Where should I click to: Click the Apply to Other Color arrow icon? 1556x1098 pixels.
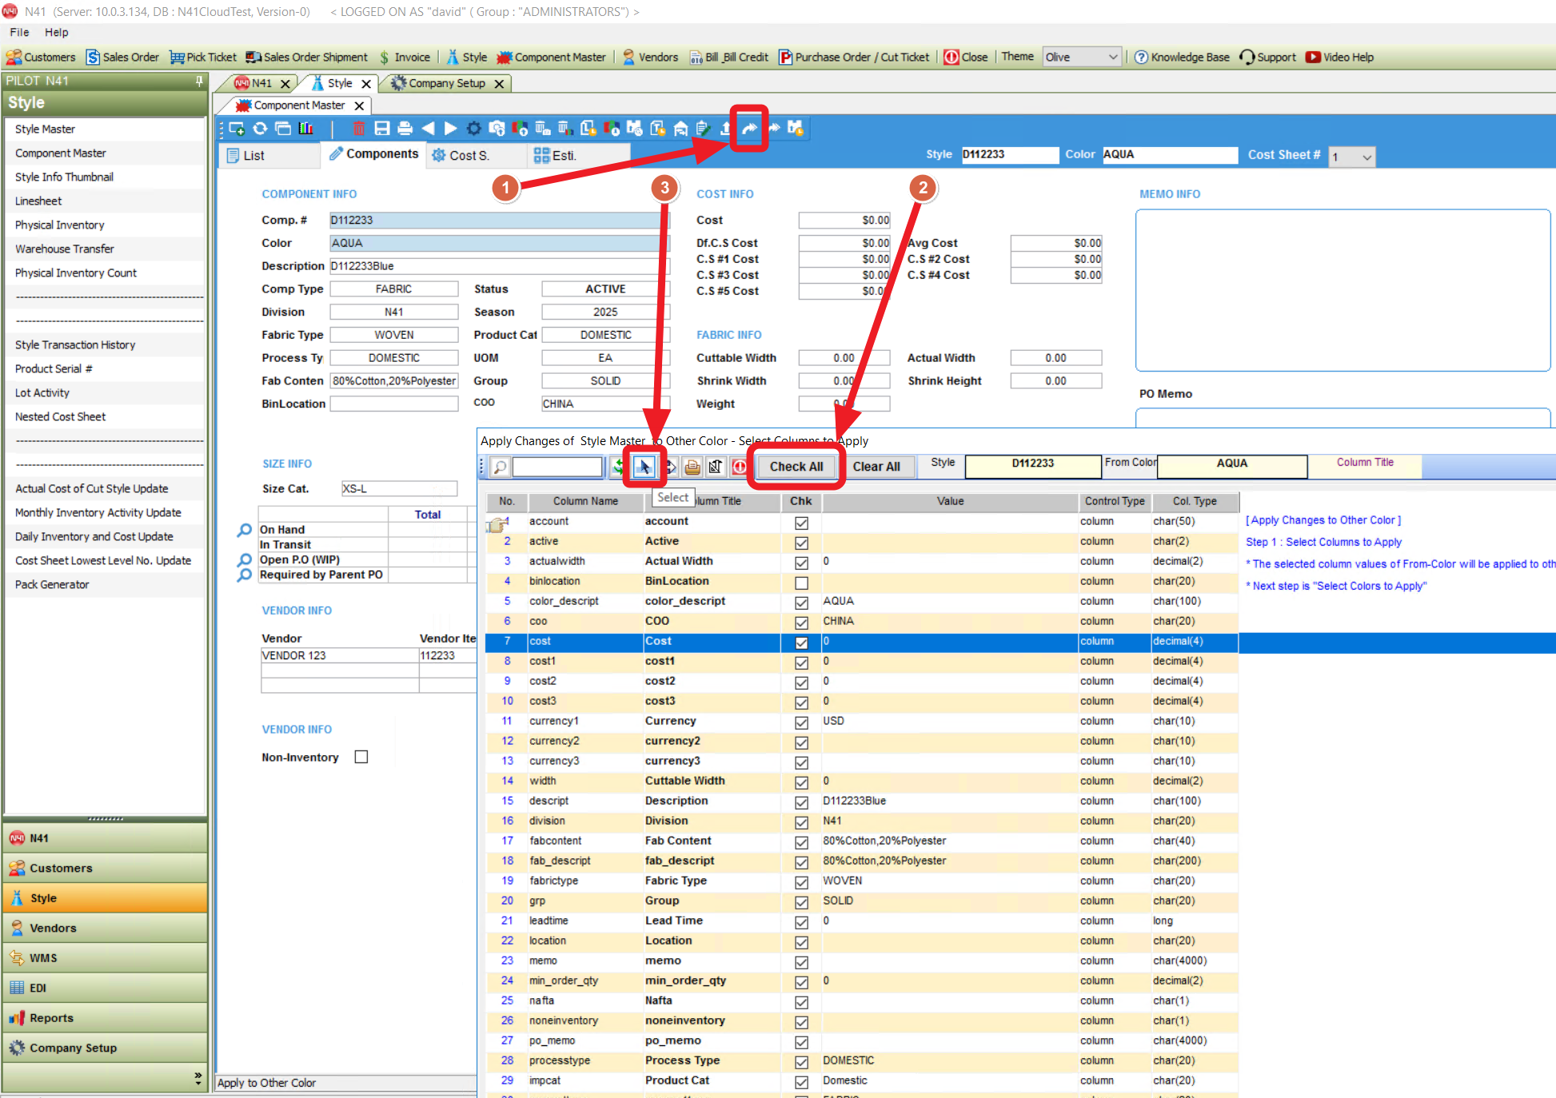(x=749, y=129)
